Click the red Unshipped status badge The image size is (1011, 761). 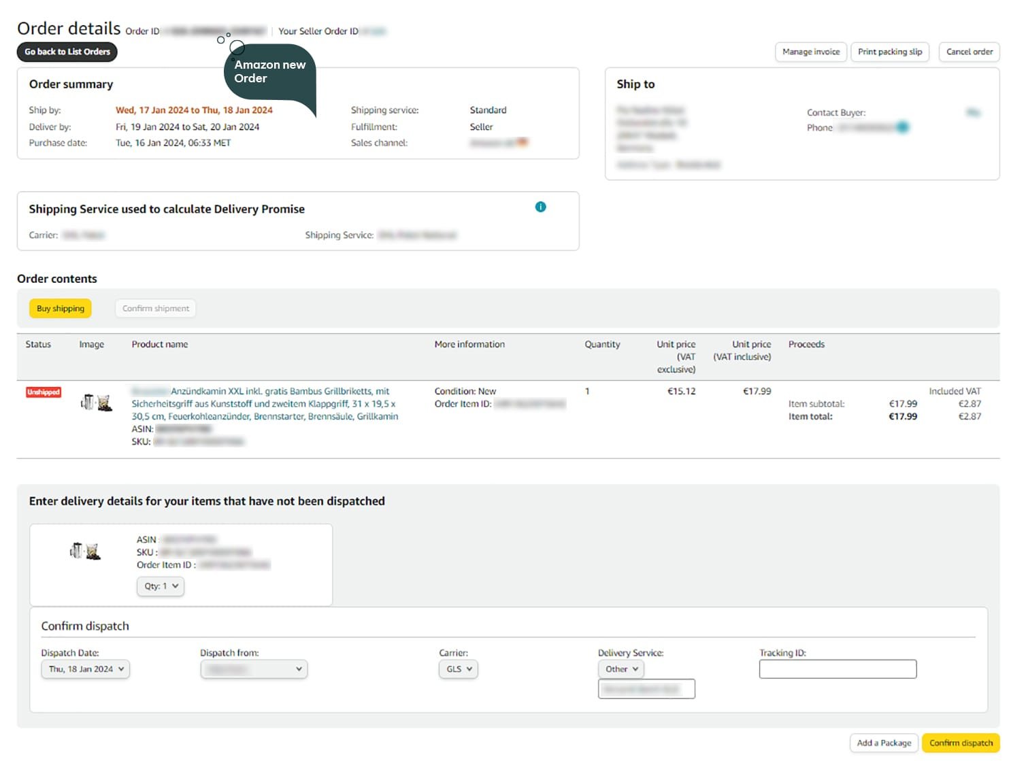coord(44,392)
